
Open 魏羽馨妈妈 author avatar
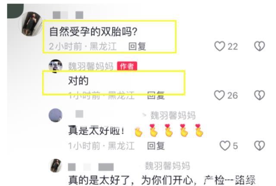pos(56,66)
